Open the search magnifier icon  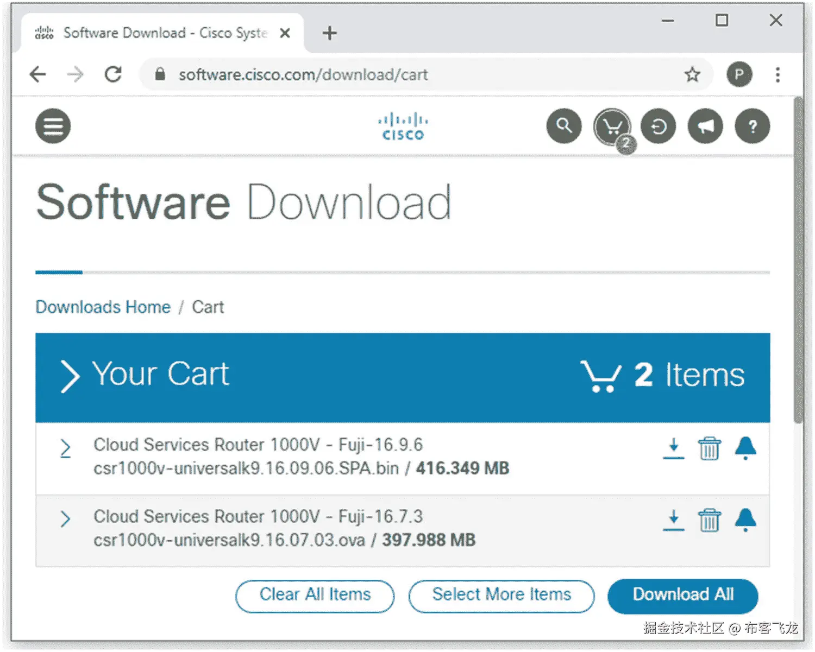(564, 126)
